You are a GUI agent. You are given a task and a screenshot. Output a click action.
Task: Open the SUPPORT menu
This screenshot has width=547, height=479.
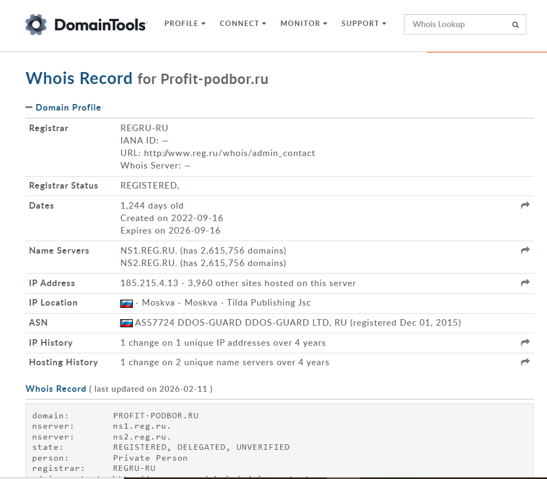tap(364, 24)
